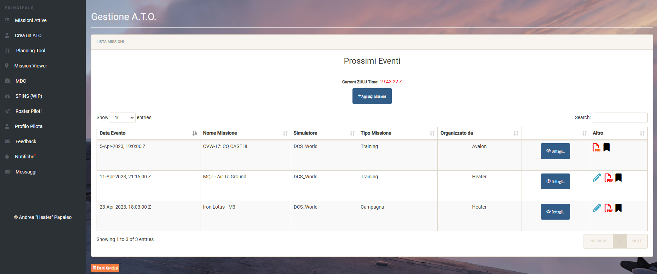
Task: Open Planning Tool from the sidebar
Action: pos(30,51)
